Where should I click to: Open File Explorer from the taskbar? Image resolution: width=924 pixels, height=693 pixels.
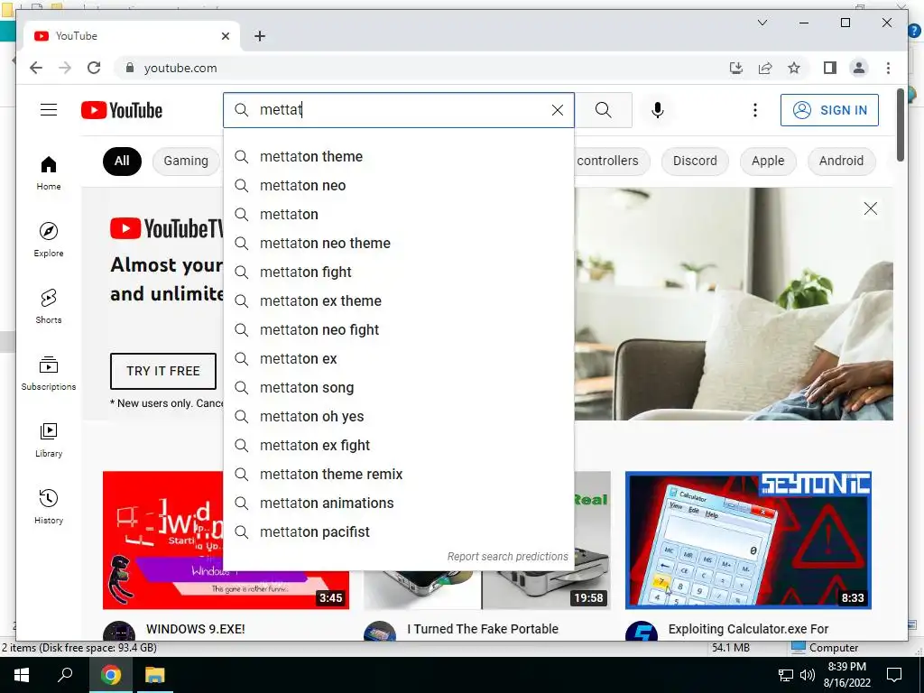[x=155, y=675]
